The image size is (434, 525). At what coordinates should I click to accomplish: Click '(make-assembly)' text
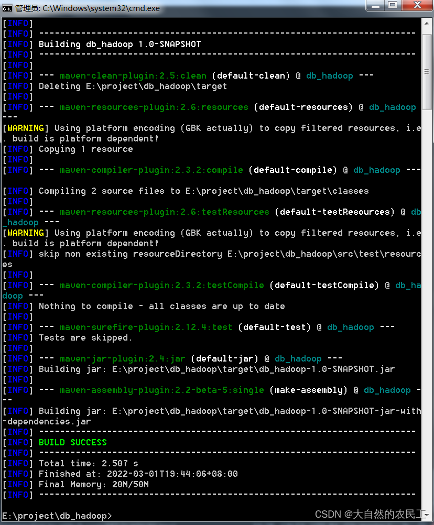tap(308, 390)
